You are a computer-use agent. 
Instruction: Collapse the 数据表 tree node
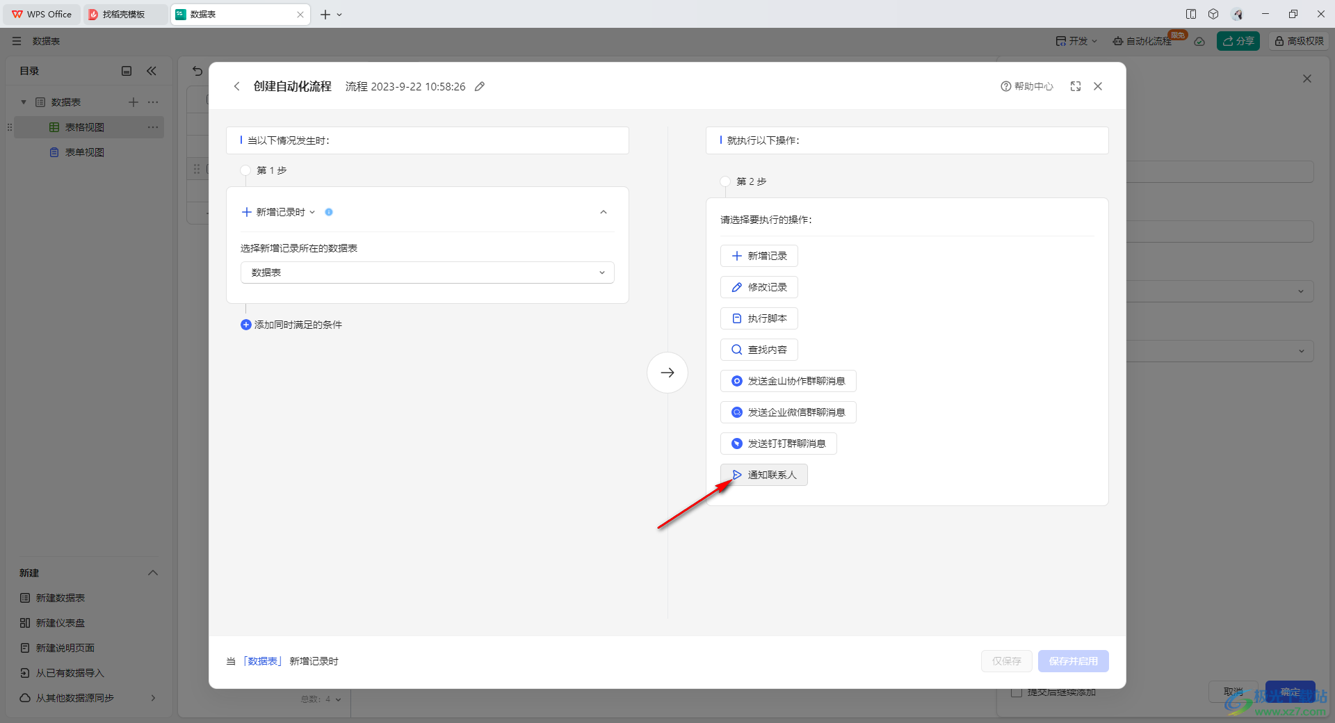[24, 102]
